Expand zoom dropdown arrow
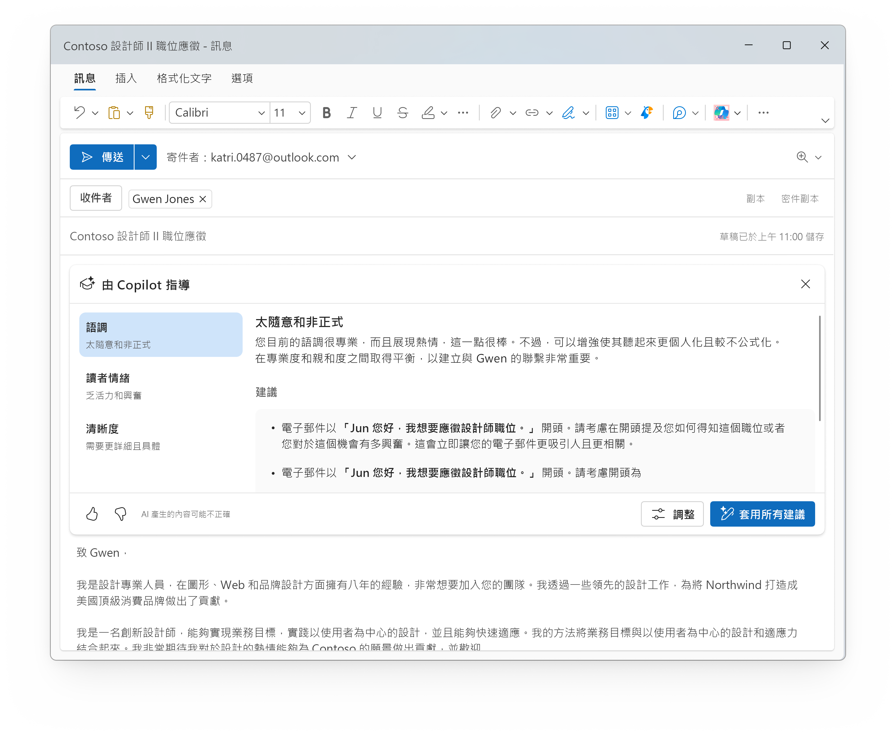 click(x=819, y=157)
